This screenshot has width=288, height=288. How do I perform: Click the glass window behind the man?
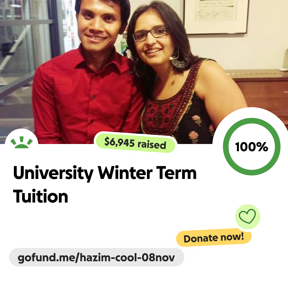pyautogui.click(x=24, y=55)
